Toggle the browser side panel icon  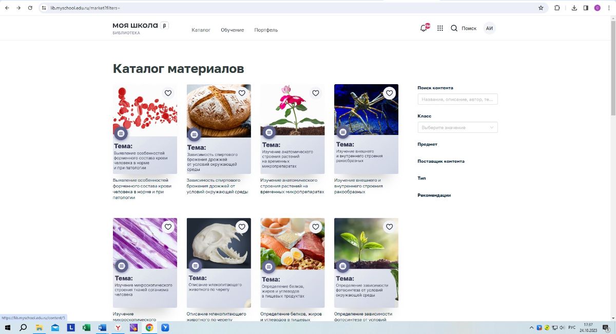click(x=586, y=8)
